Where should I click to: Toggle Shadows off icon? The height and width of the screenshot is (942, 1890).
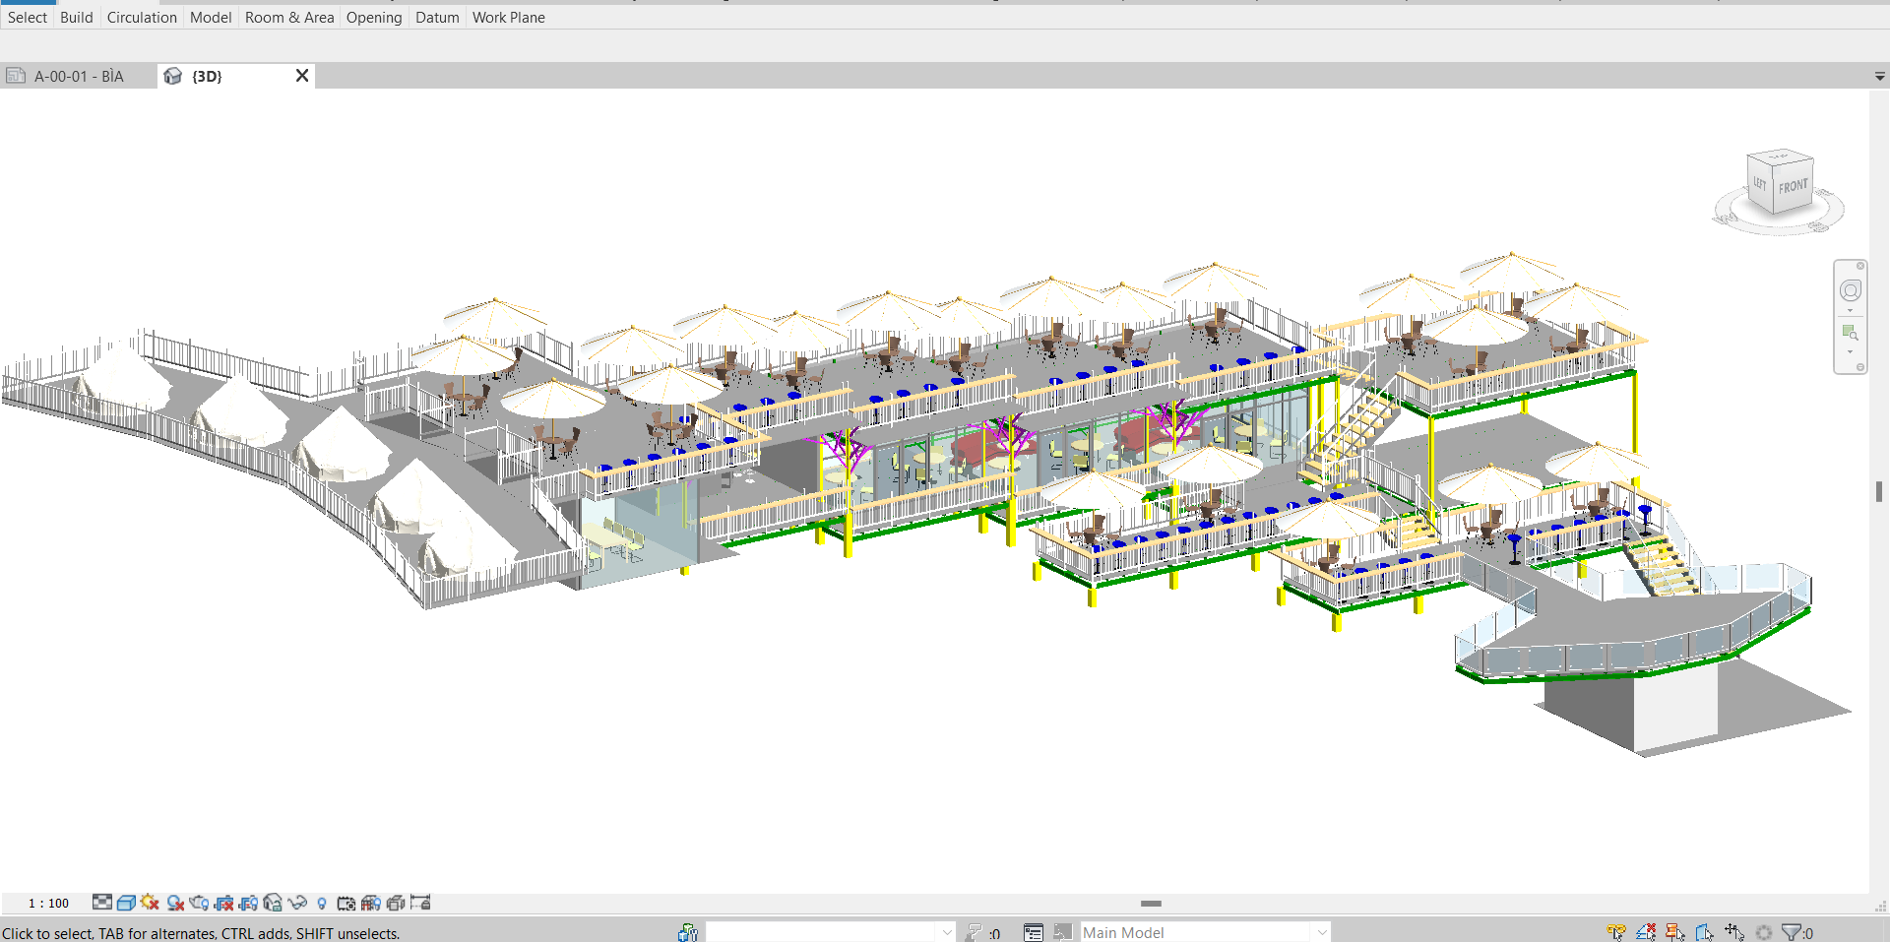pyautogui.click(x=175, y=902)
